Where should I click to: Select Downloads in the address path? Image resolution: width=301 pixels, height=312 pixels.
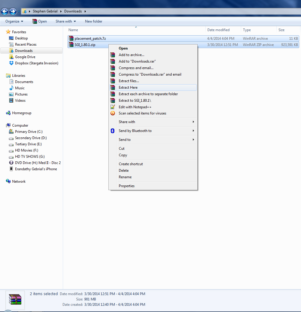click(x=73, y=11)
